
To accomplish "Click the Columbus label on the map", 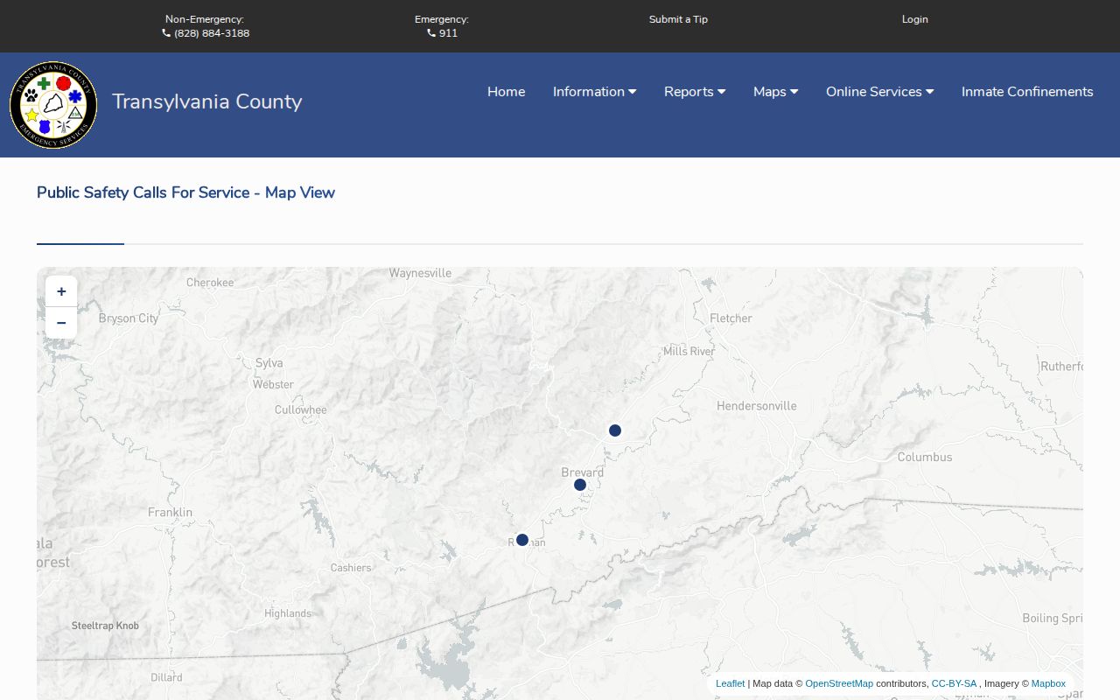I will [925, 457].
